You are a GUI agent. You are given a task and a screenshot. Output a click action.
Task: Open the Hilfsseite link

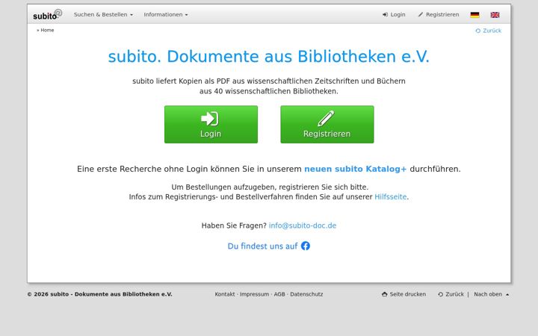click(391, 197)
